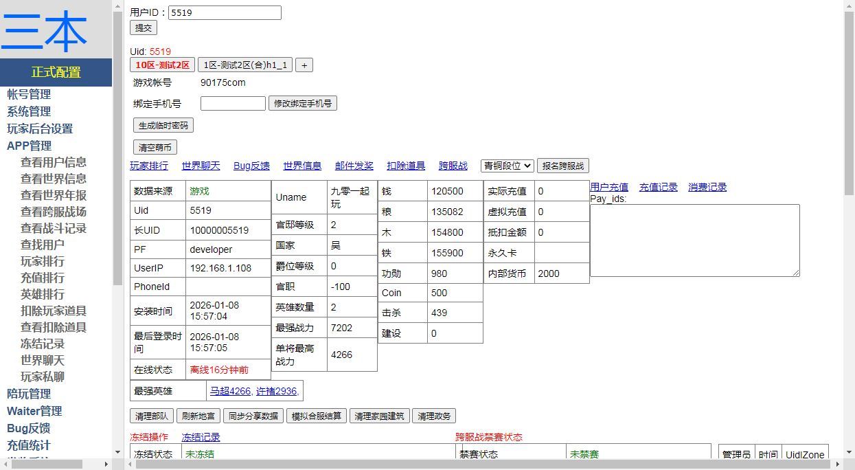The image size is (855, 470).
Task: Click the 修改绑定手机号 button
Action: click(x=302, y=103)
